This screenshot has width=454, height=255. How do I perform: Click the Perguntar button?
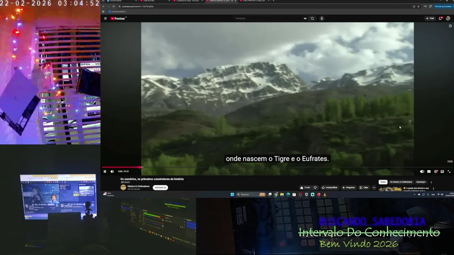349,188
